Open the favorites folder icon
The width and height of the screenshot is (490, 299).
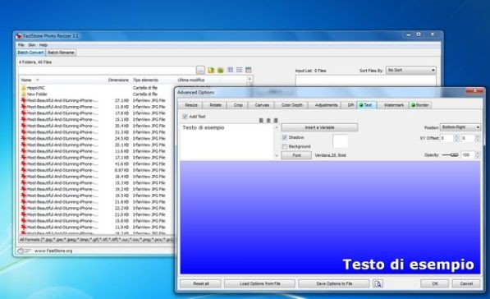click(220, 70)
